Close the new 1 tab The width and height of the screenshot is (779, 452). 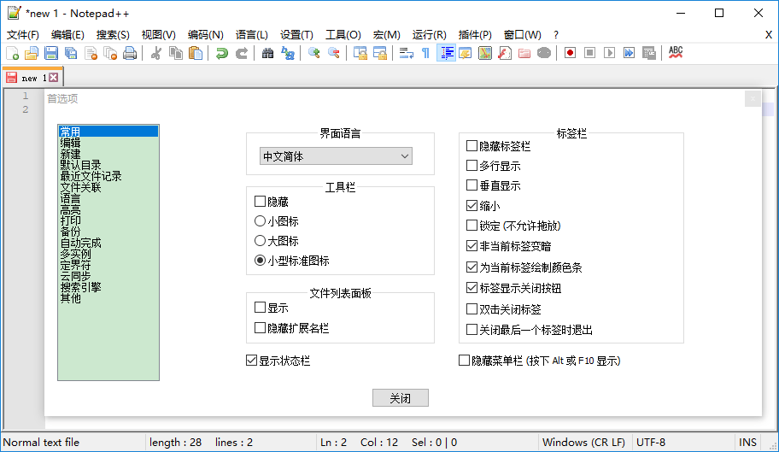pyautogui.click(x=54, y=78)
